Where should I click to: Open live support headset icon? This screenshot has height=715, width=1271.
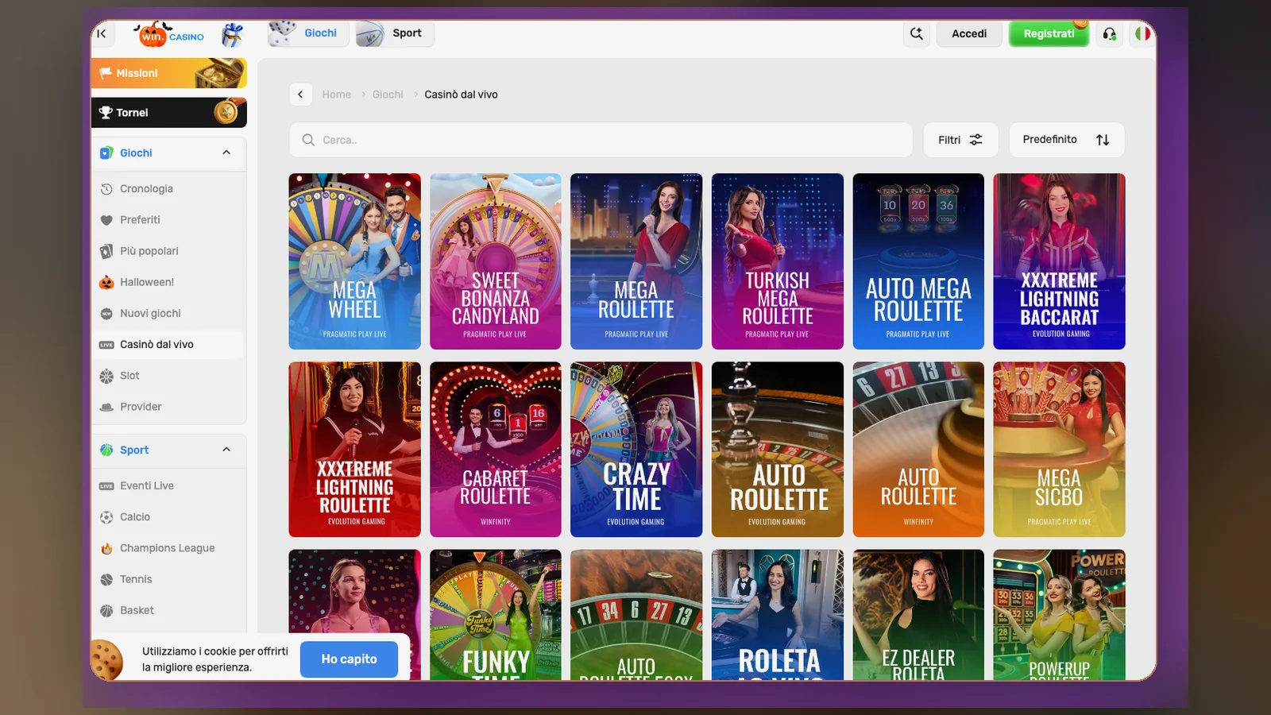[1109, 33]
